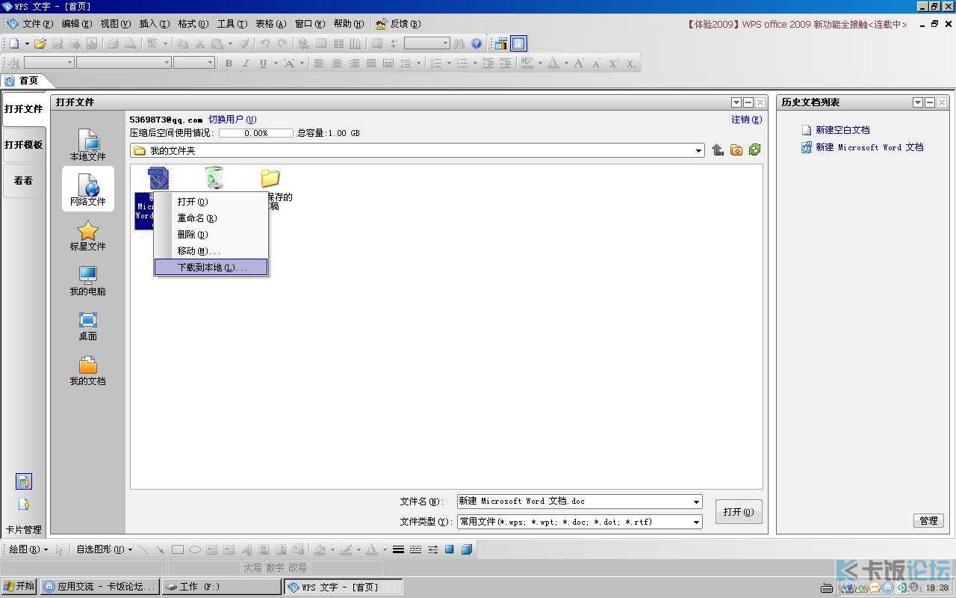Viewport: 956px width, 598px height.
Task: Click the text highlight color icon
Action: click(x=527, y=64)
